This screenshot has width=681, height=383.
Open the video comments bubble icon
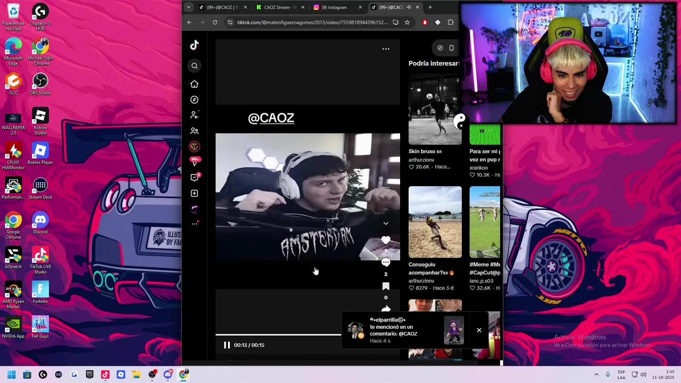point(386,263)
